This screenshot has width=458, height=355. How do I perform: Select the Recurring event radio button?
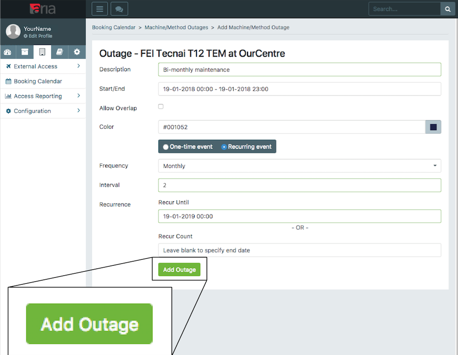pos(224,147)
